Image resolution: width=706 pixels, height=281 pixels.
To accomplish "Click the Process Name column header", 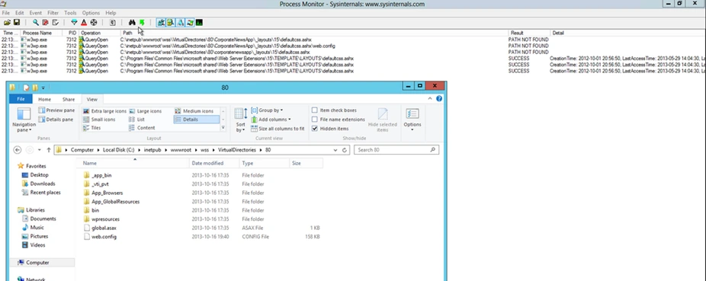I will coord(42,33).
